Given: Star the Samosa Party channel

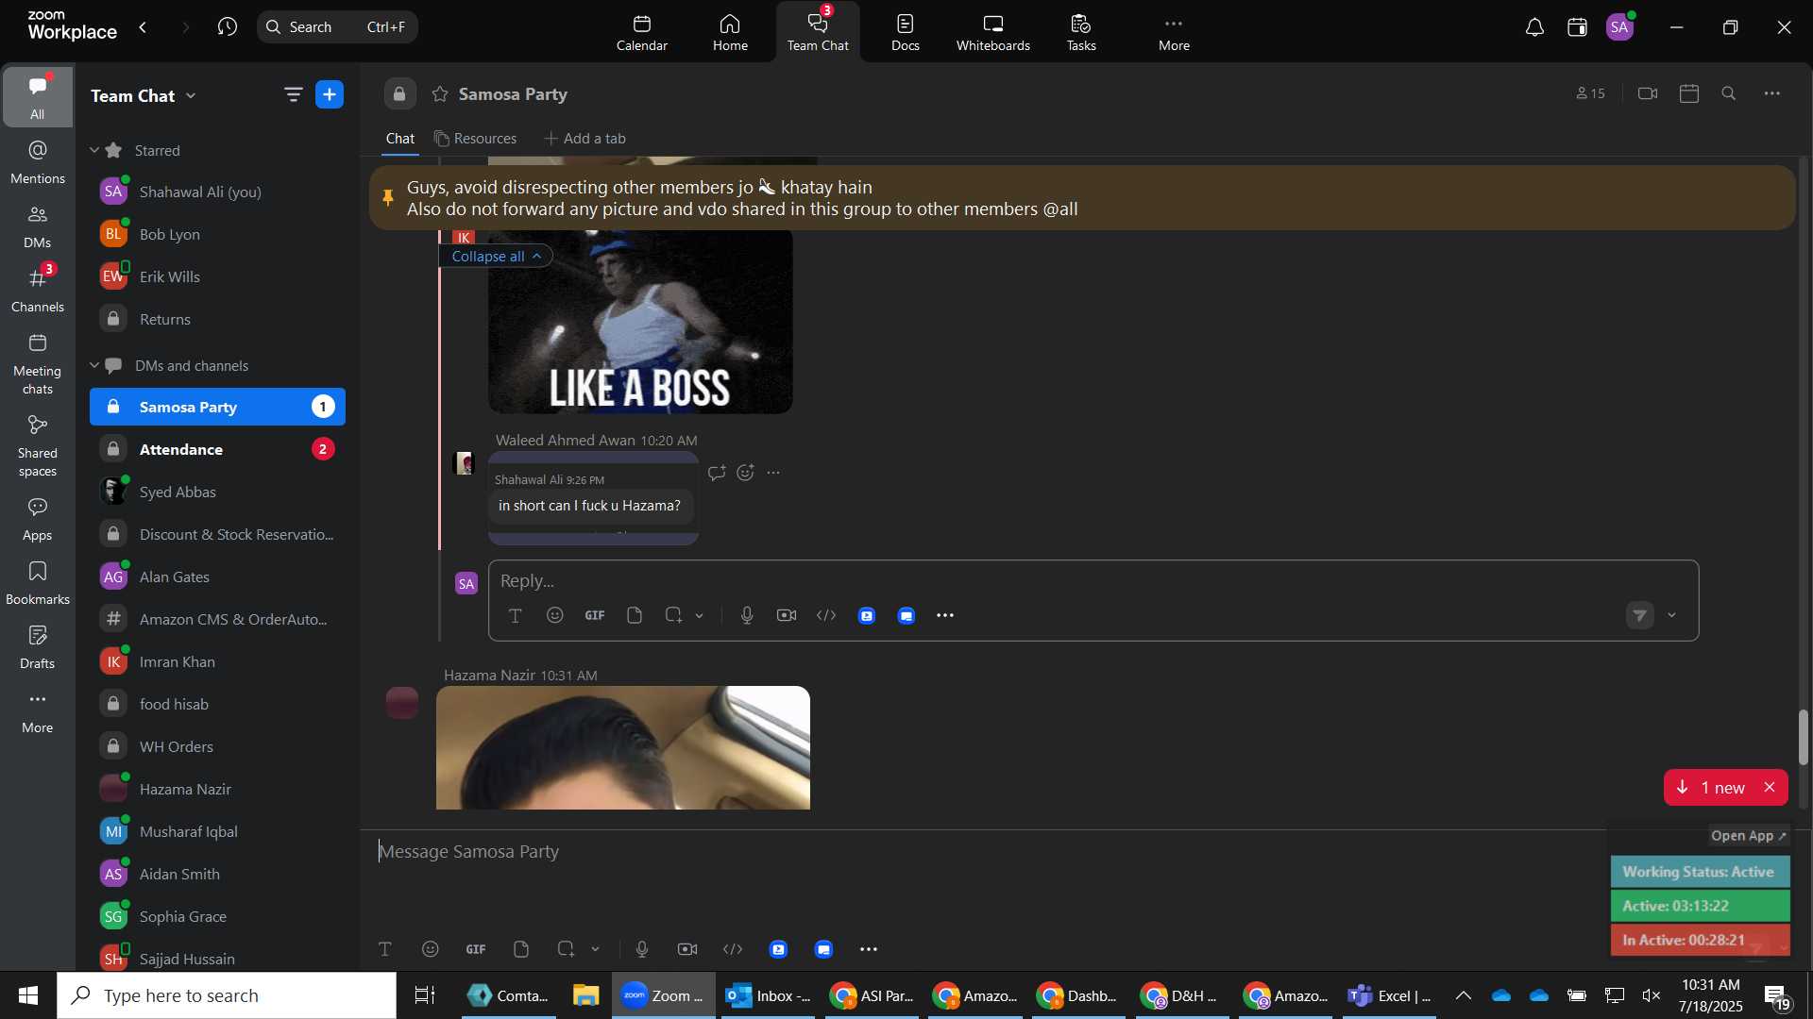Looking at the screenshot, I should pyautogui.click(x=440, y=94).
